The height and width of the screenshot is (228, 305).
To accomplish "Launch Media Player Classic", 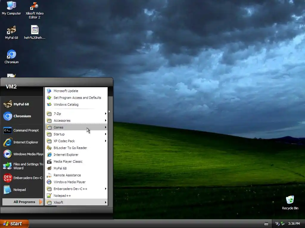I will [76, 161].
